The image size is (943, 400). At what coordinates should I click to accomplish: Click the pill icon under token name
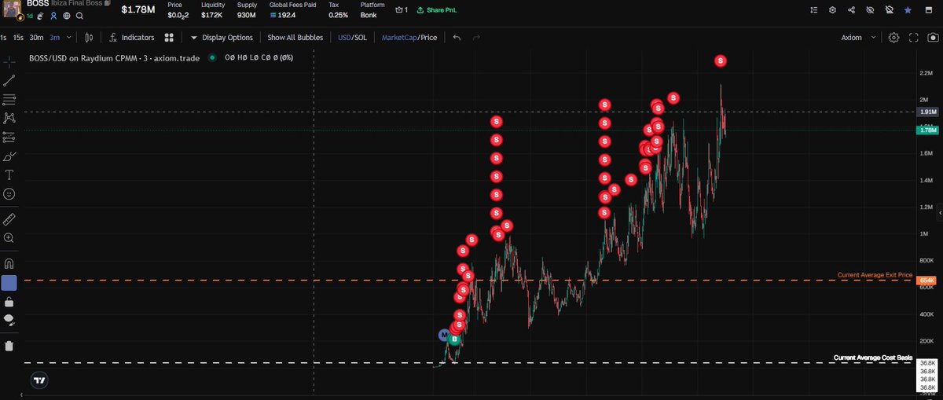(41, 15)
